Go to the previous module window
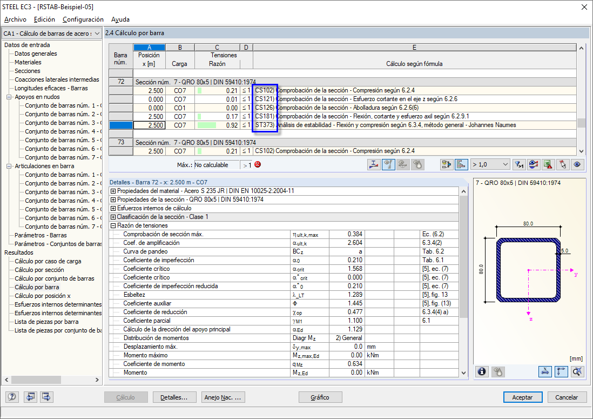 point(31,397)
